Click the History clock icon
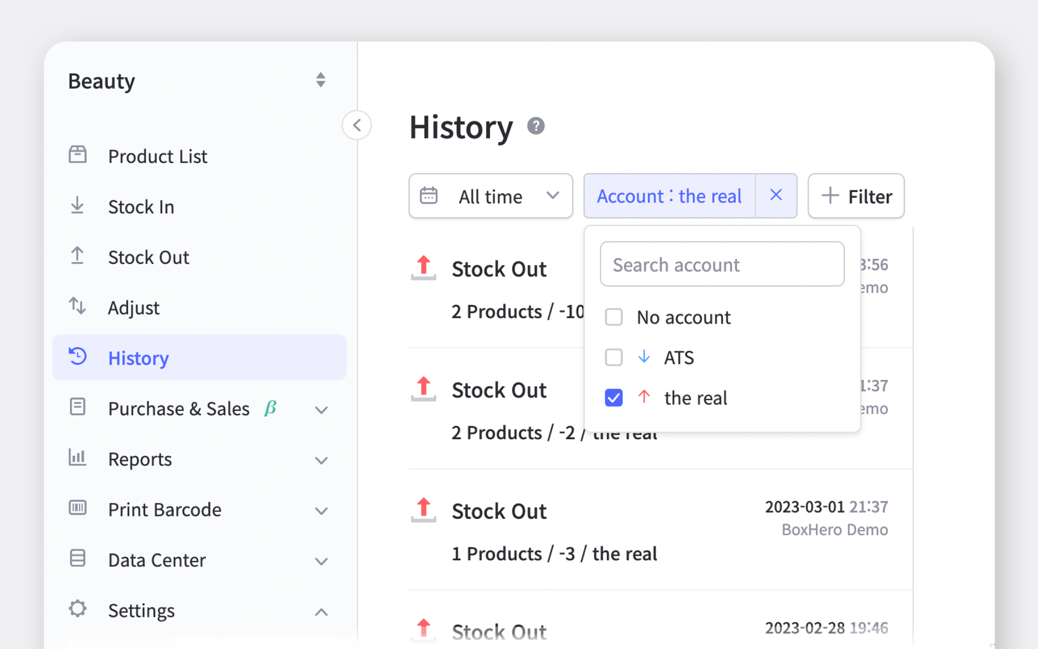1038x649 pixels. (x=77, y=357)
